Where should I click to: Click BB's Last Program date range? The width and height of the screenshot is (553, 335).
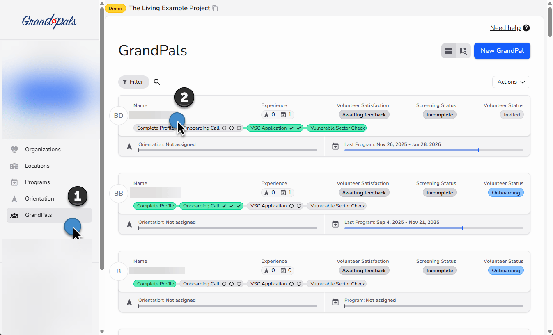(x=408, y=222)
